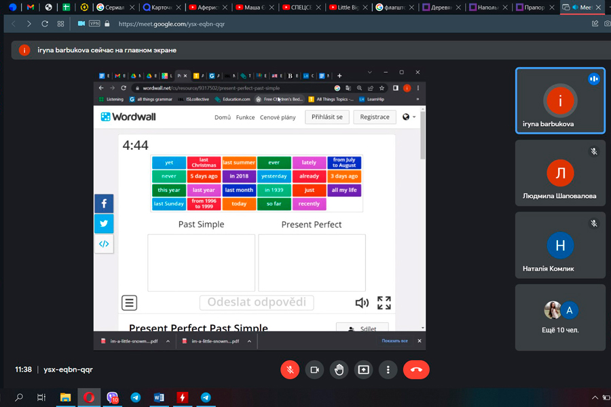Click Odeslat odpovědi submit button

click(257, 303)
